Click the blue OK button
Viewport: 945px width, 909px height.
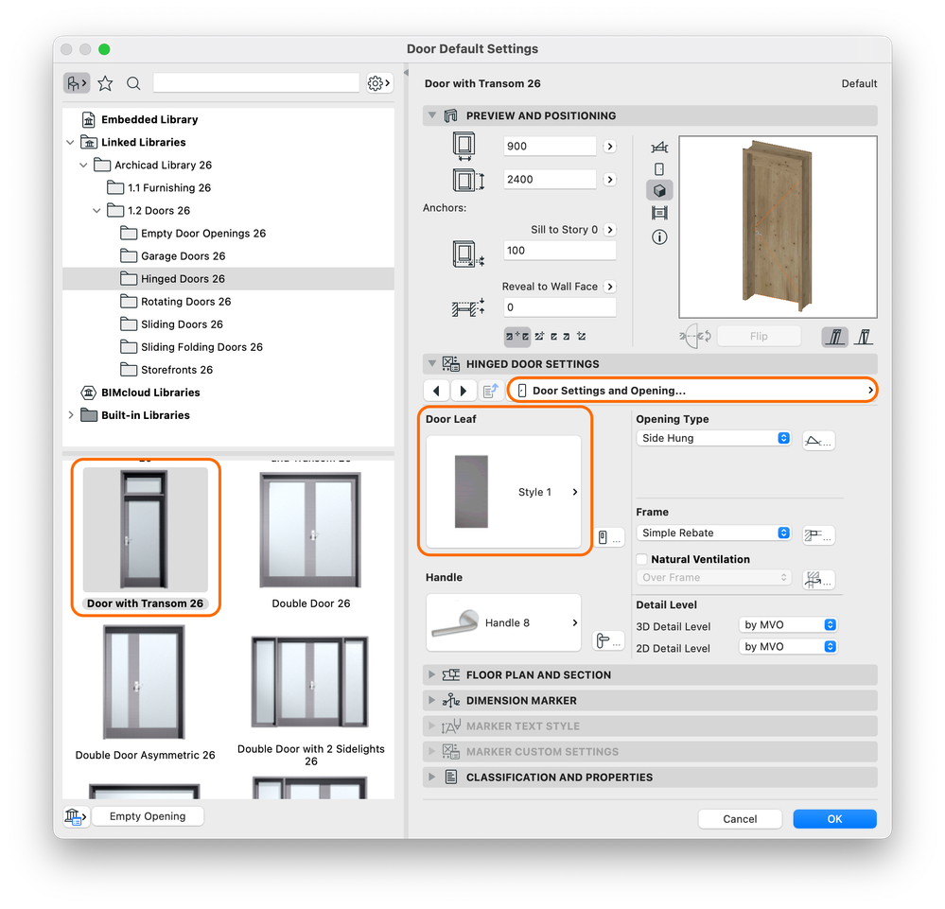[834, 818]
